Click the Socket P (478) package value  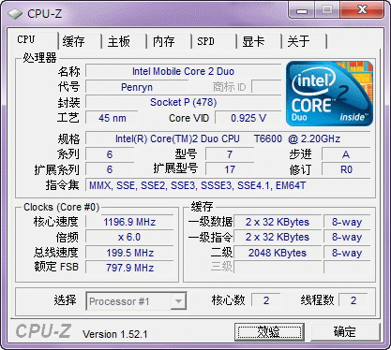pos(183,102)
